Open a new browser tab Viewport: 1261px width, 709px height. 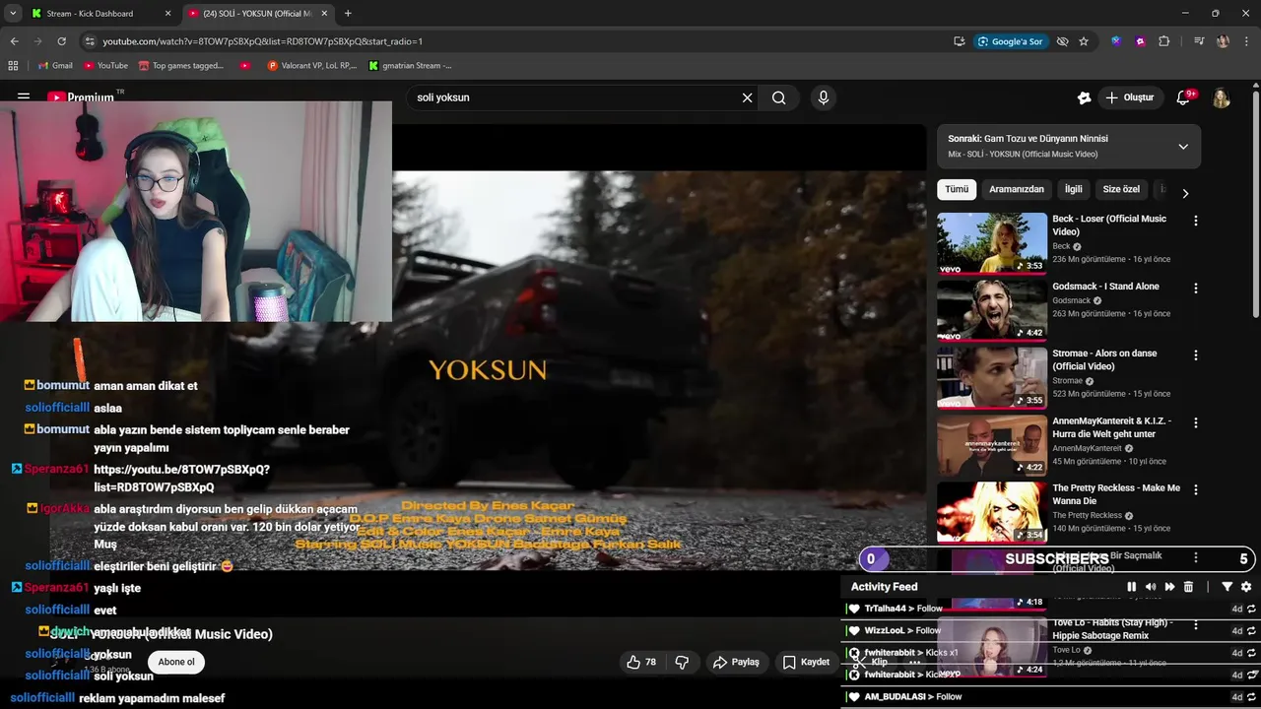click(x=348, y=14)
